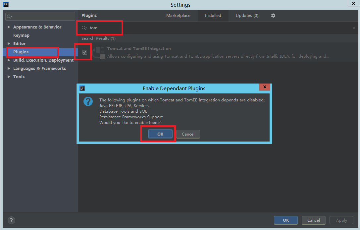The image size is (360, 230).
Task: Click the IntelliJ logo in the Enable Dependant Plugins dialog
Action: pos(82,88)
